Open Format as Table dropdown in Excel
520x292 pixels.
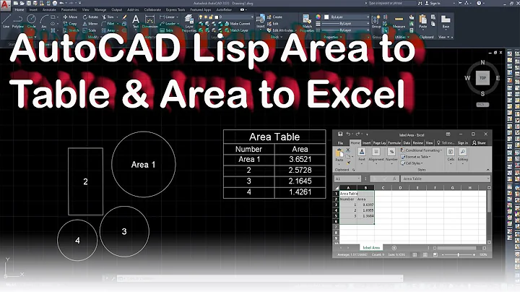click(416, 157)
